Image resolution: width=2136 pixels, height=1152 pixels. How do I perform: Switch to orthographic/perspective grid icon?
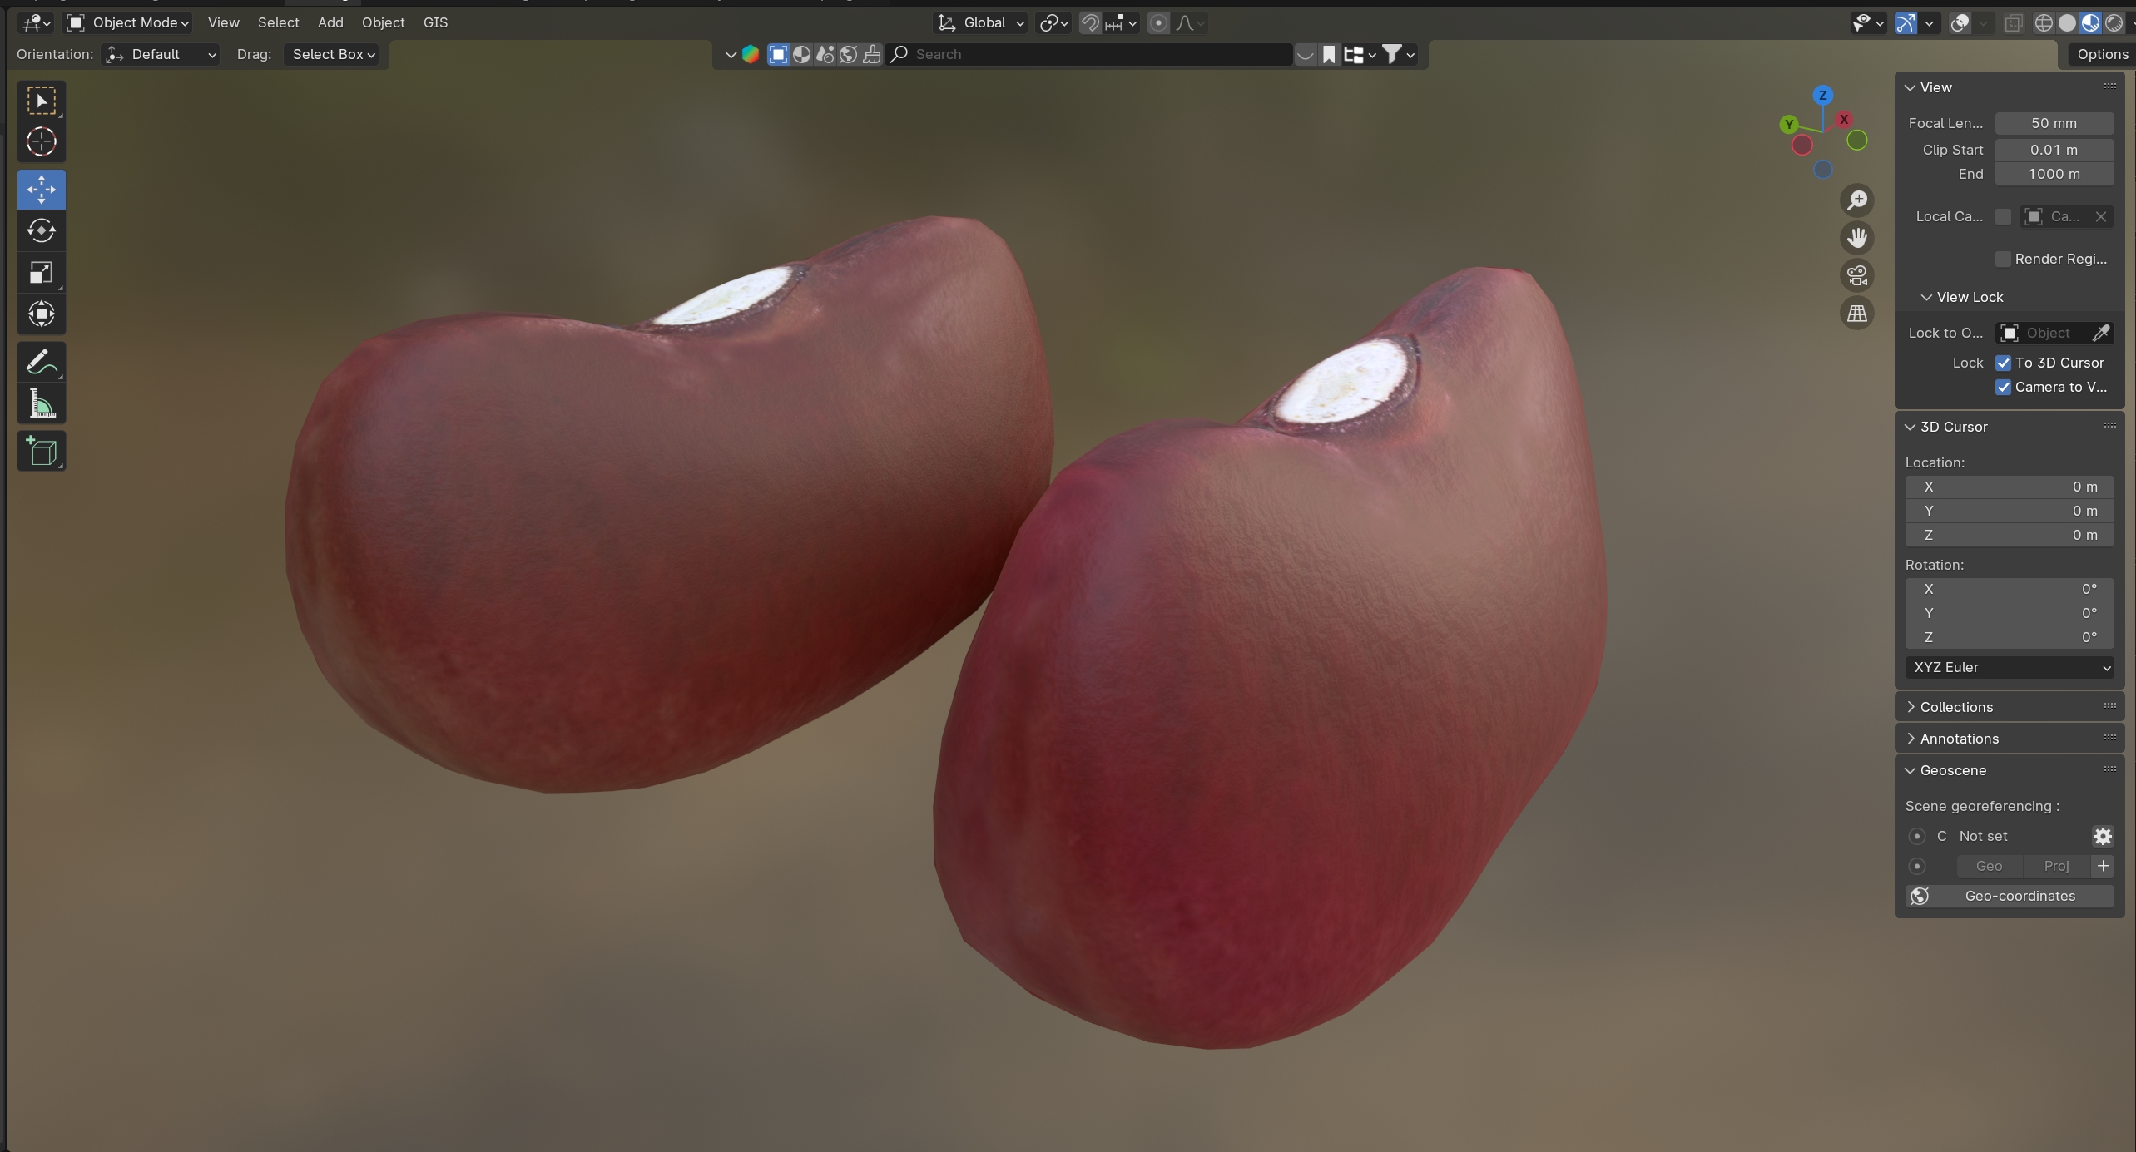tap(1856, 314)
